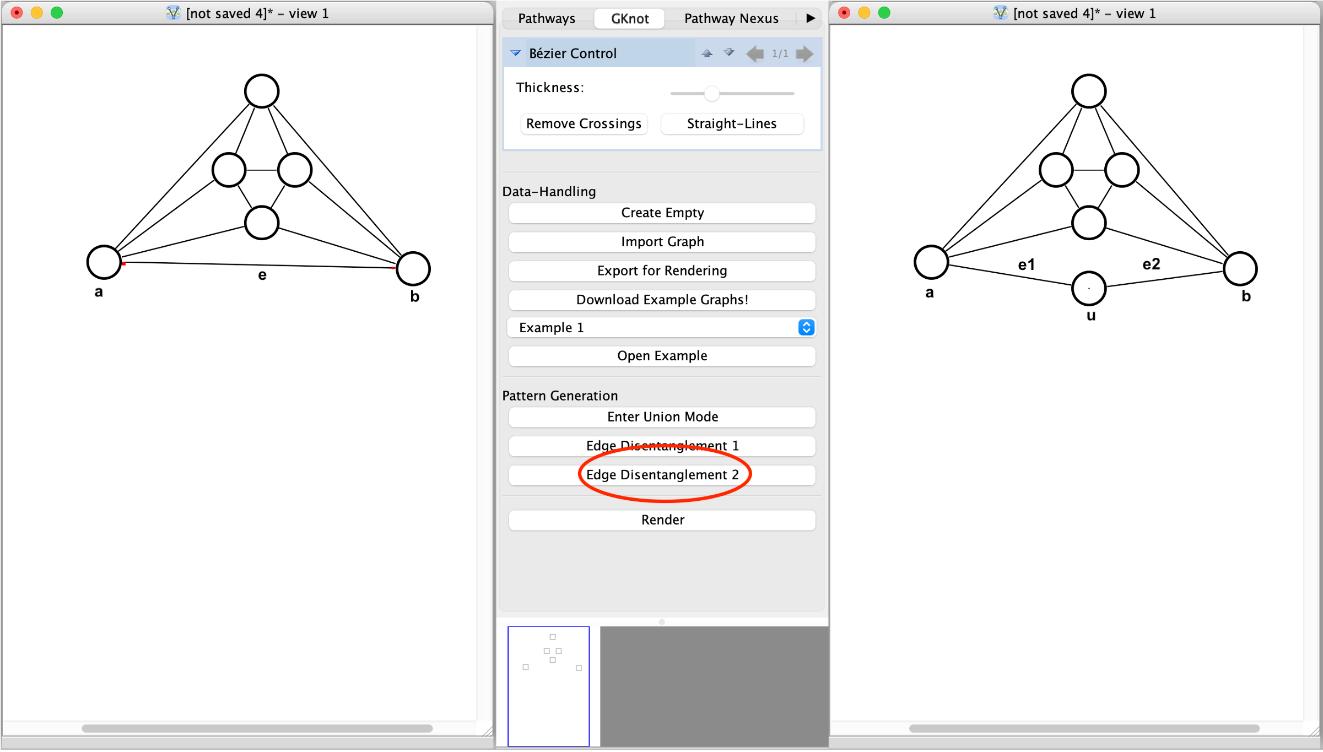This screenshot has width=1323, height=752.
Task: Click the tab overflow arrow after Pathway Nexus
Action: click(x=810, y=18)
